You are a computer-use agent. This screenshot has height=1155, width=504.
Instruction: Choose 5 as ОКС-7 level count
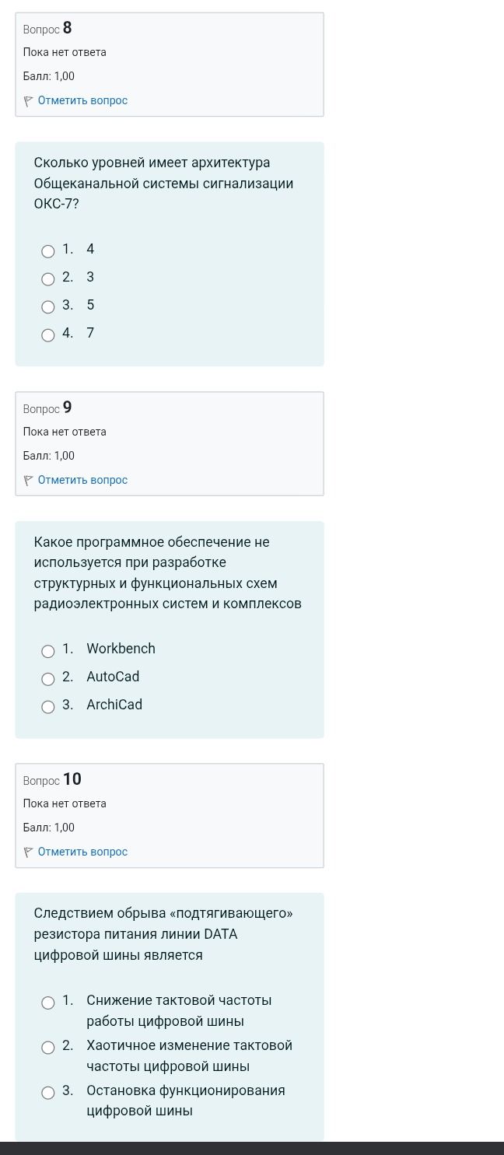[x=49, y=307]
